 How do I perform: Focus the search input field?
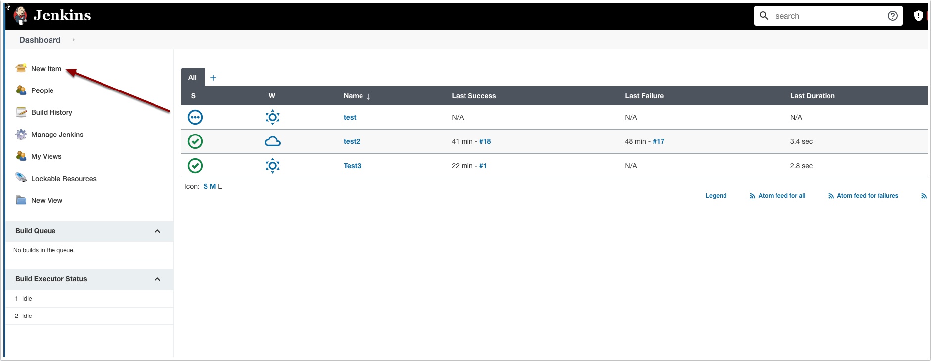click(x=828, y=16)
